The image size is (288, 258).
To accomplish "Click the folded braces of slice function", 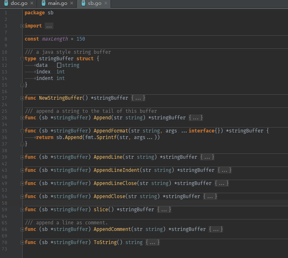I will click(164, 210).
